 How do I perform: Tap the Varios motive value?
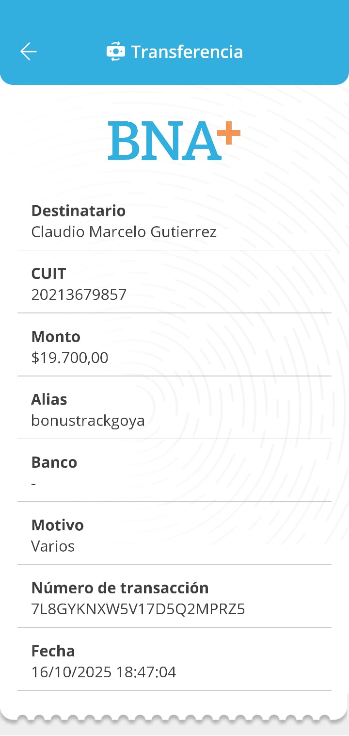tap(53, 546)
